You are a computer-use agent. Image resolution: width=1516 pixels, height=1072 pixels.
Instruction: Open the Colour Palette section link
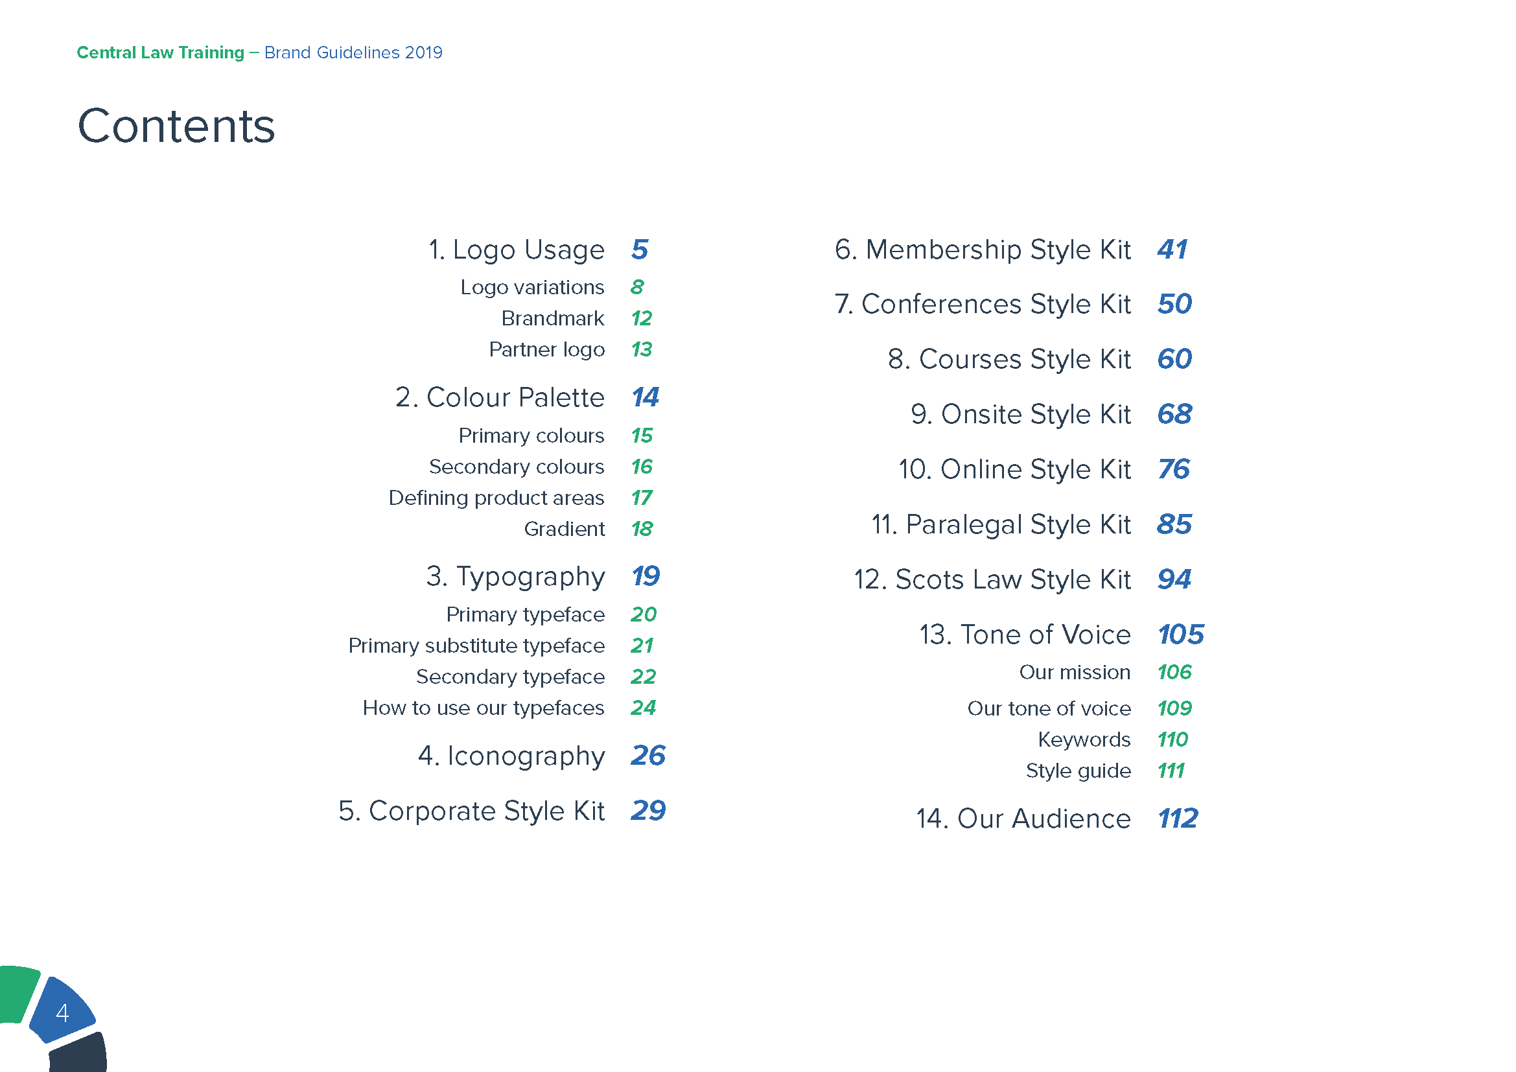(499, 398)
